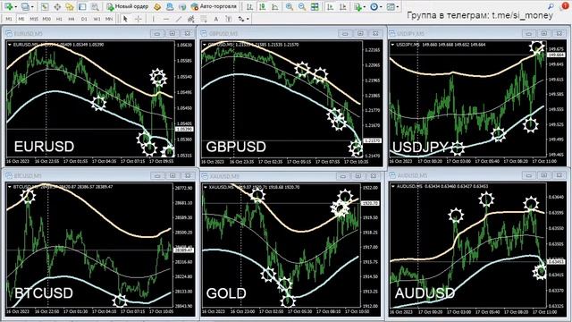Switch timeframe to H4
572x322 pixels.
click(71, 19)
